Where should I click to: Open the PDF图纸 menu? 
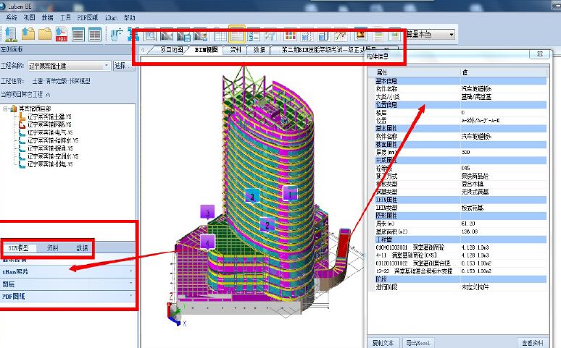coord(87,17)
